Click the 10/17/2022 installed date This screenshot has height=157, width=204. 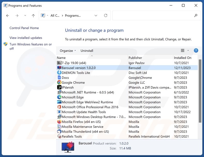pyautogui.click(x=182, y=112)
